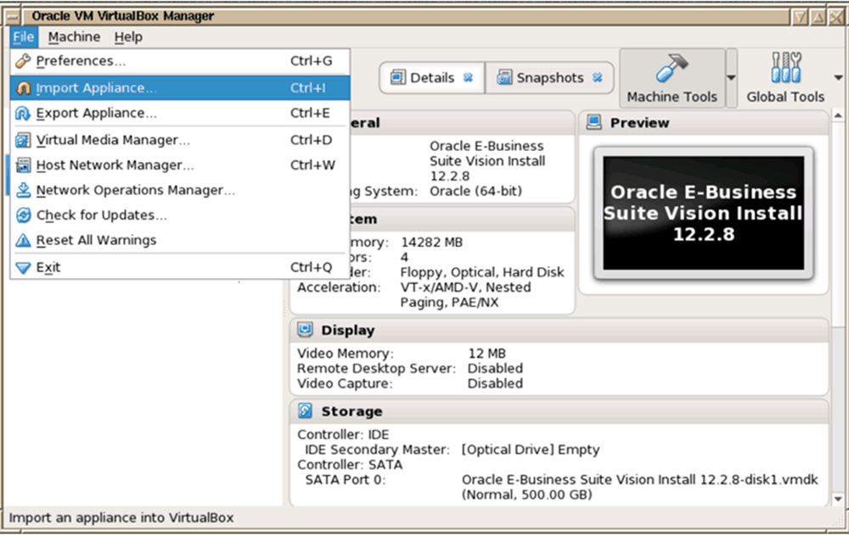The height and width of the screenshot is (535, 849).
Task: Open the Machine menu
Action: tap(74, 37)
